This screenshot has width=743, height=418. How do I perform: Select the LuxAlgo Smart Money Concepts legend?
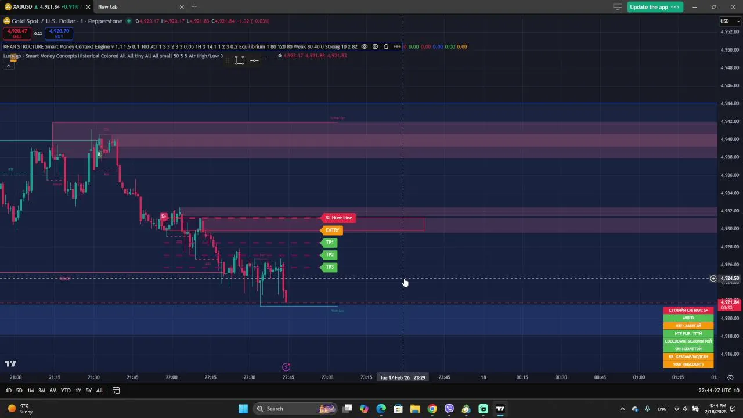pos(113,56)
